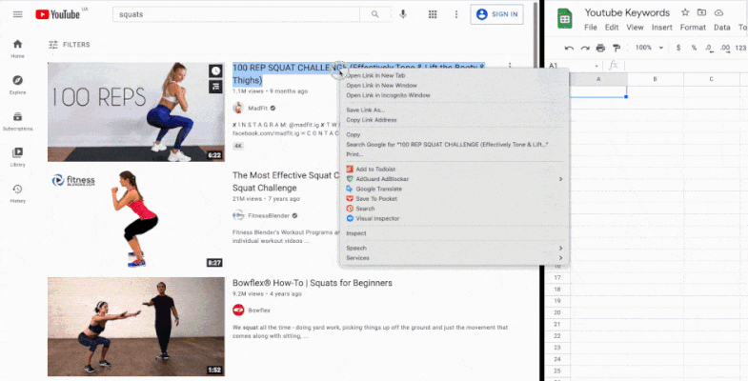Format as currency with $ button
The width and height of the screenshot is (748, 381).
[x=678, y=48]
